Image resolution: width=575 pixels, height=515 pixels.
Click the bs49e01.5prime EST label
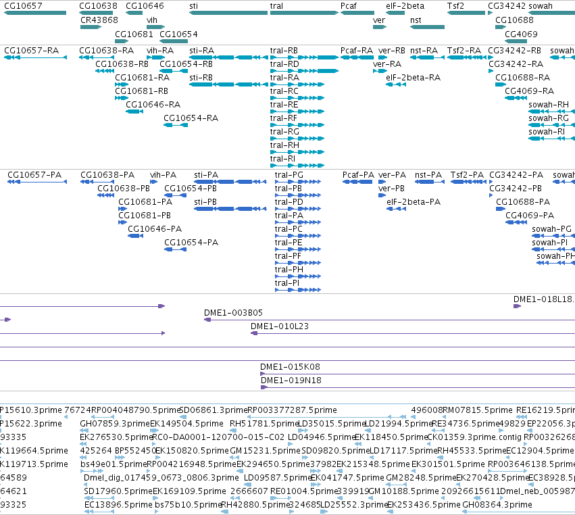(x=114, y=464)
